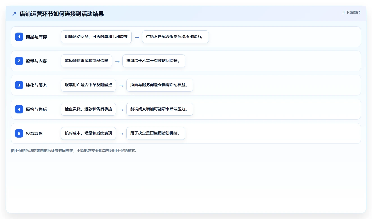Click the number 1 badge for 商品与库存
Screen dimensions: 372x219
click(x=19, y=37)
